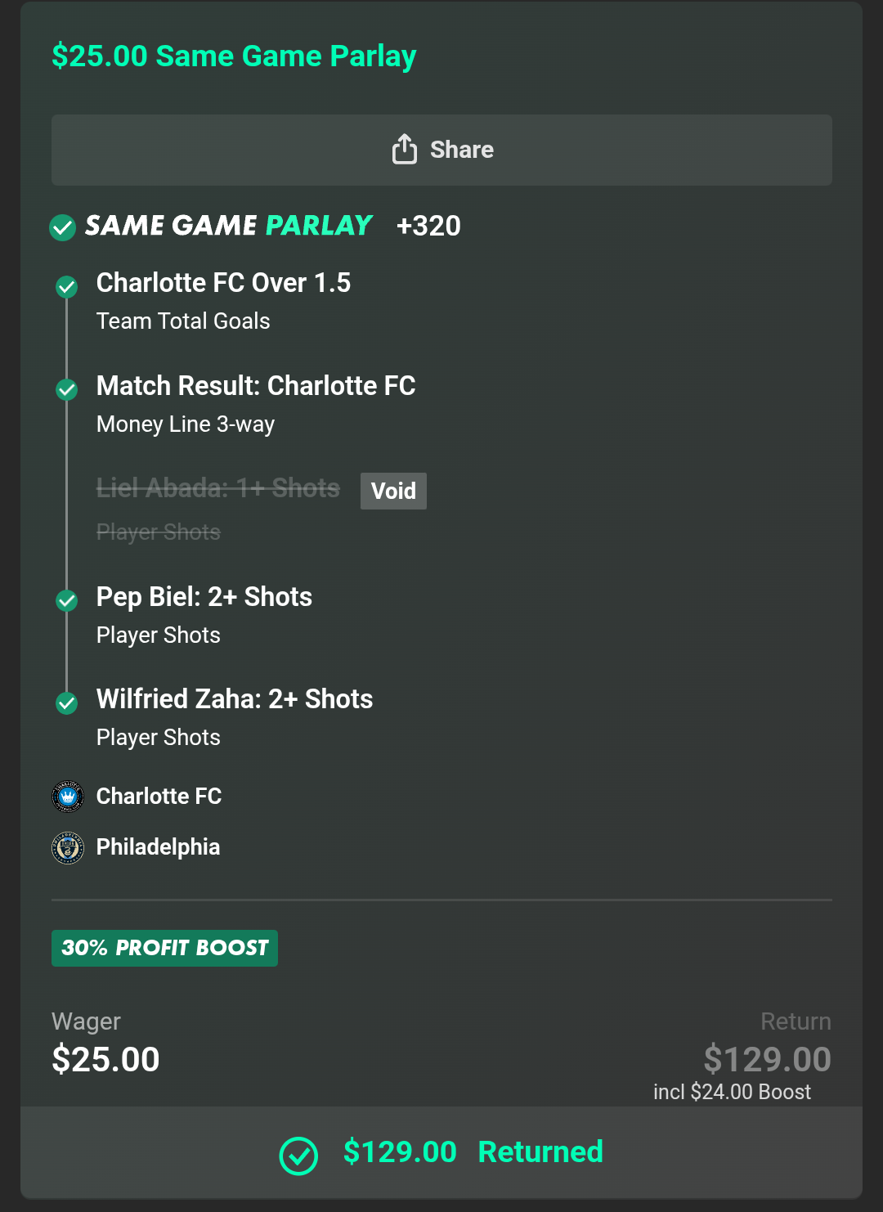Click the Returned circle checkmark icon

coord(298,1156)
